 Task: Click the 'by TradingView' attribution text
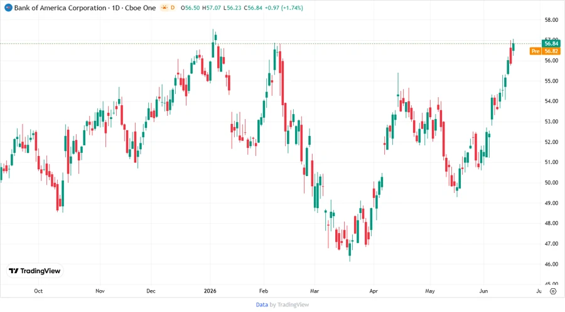point(289,305)
